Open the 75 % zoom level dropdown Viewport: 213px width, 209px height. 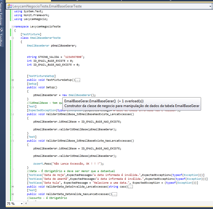tap(22, 204)
